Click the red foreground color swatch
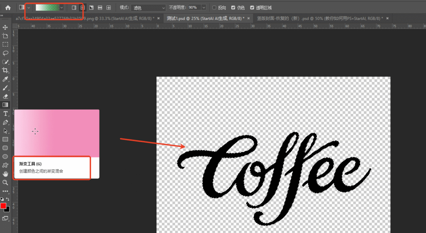The height and width of the screenshot is (233, 426). pyautogui.click(x=3, y=206)
